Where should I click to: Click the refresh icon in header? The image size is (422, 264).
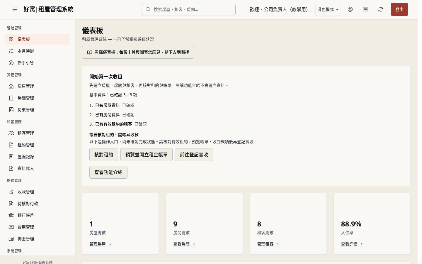(x=381, y=9)
